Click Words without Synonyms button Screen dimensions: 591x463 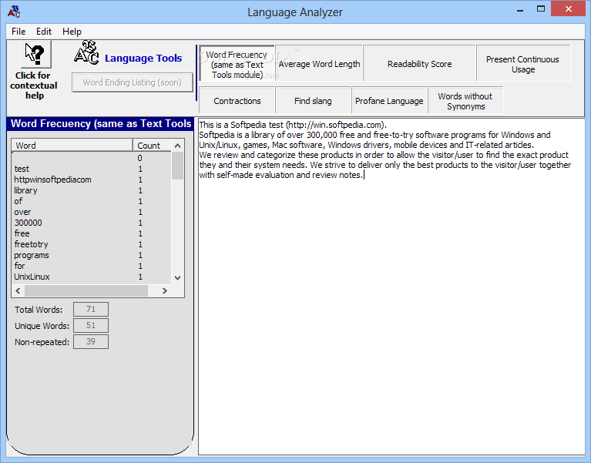tap(465, 101)
